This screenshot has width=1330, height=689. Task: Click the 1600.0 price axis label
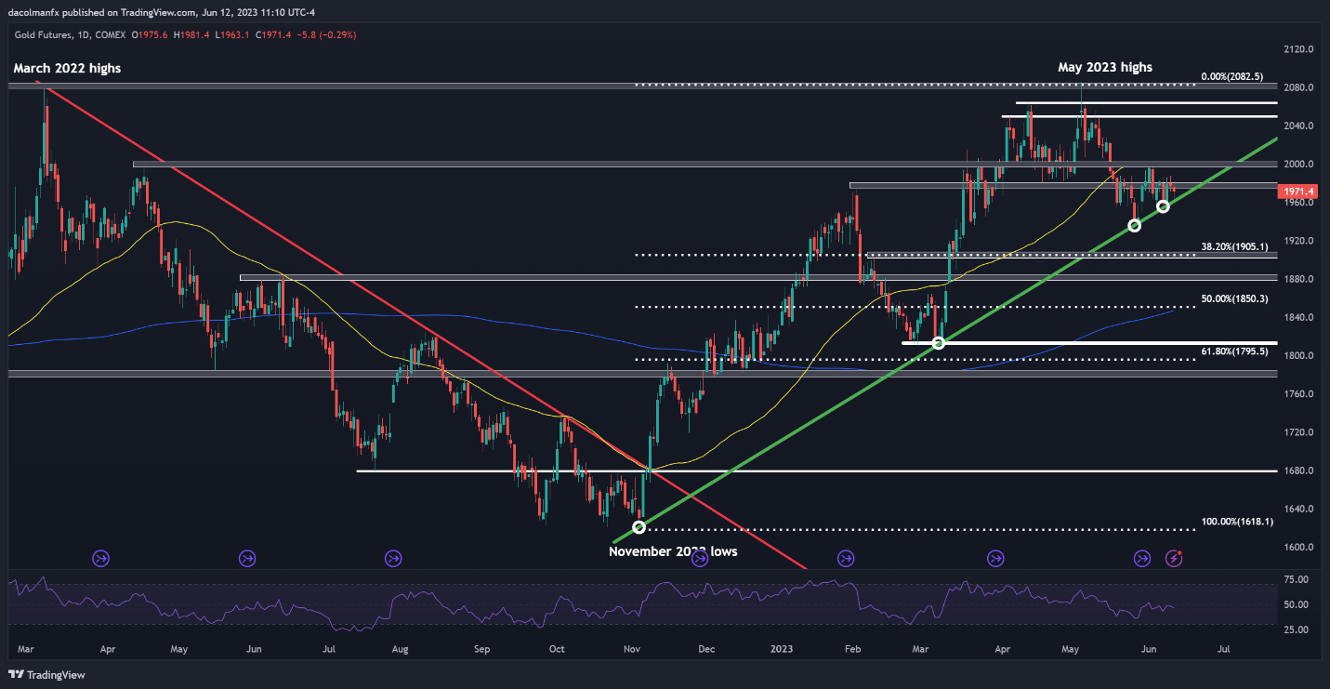pos(1297,547)
